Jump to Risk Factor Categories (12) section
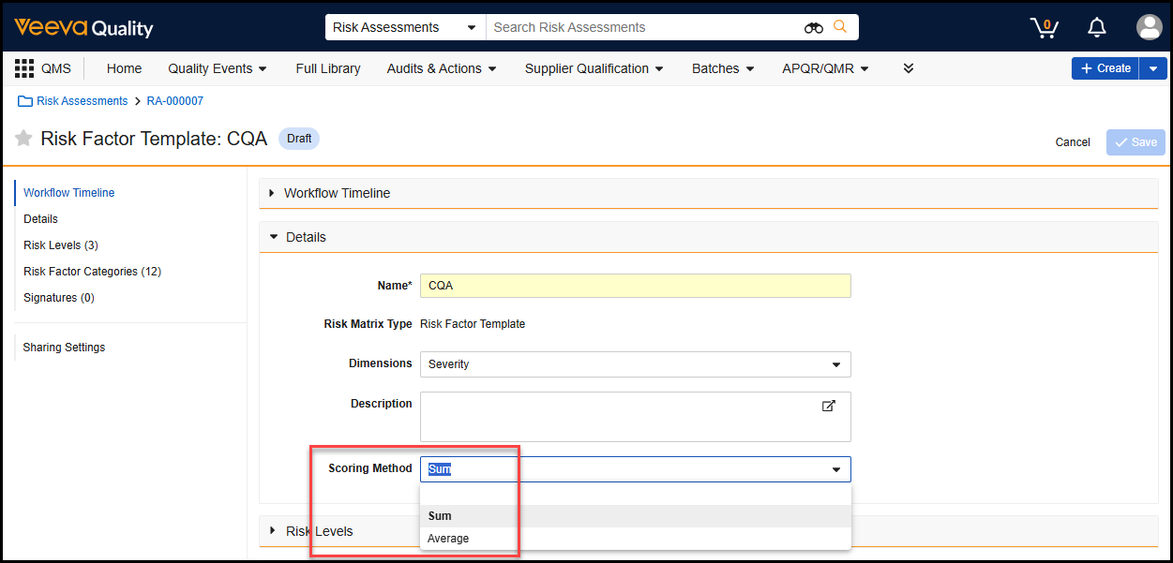Screen dimensions: 1173x563 tap(92, 272)
